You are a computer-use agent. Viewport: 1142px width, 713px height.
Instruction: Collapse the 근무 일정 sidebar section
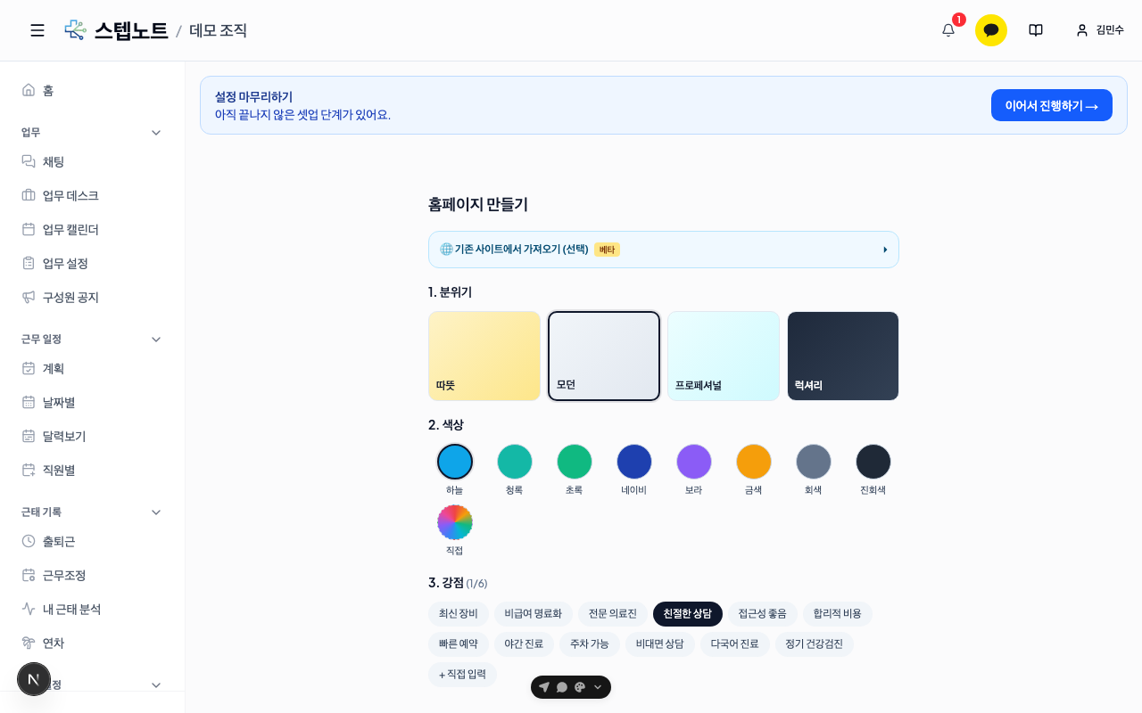point(156,340)
